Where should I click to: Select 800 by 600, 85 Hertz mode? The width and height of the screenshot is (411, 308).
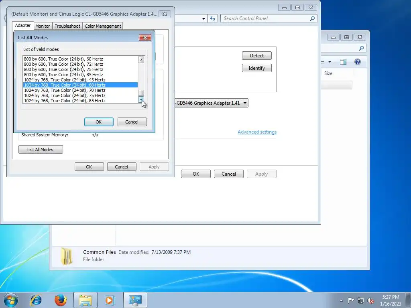[x=80, y=75]
